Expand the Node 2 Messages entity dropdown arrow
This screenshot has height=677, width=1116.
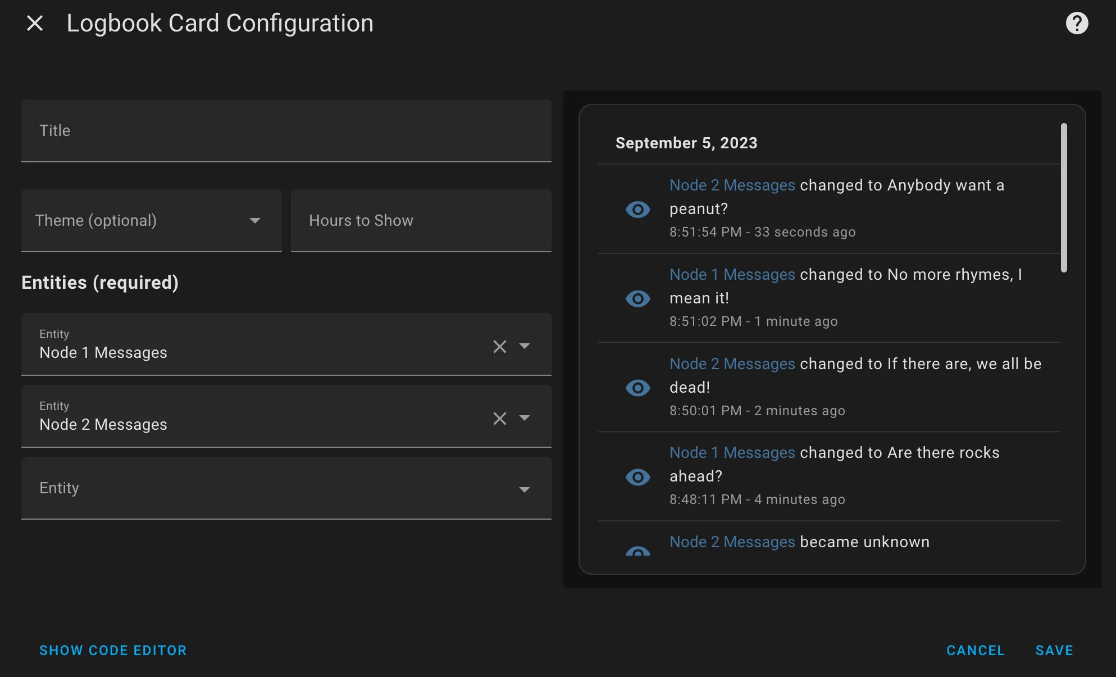pos(525,418)
